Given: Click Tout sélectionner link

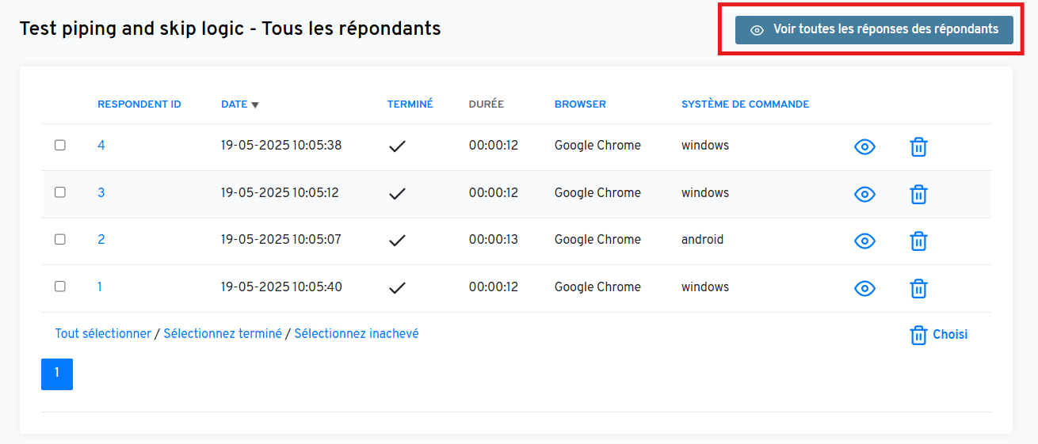Looking at the screenshot, I should point(103,334).
